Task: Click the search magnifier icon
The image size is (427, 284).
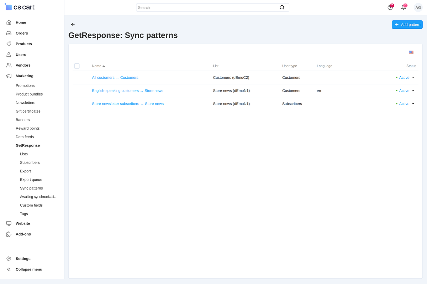Action: click(x=282, y=7)
